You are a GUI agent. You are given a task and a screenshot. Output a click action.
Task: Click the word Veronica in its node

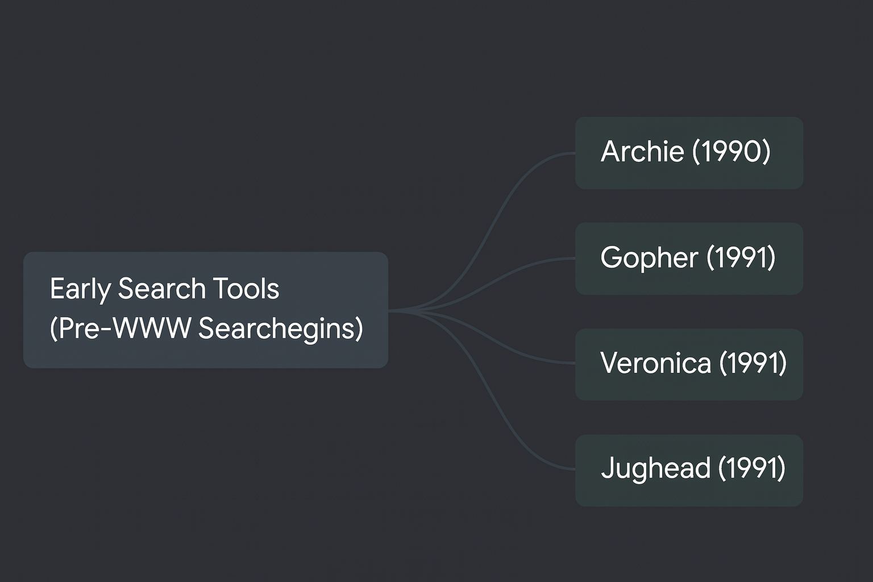click(x=655, y=363)
